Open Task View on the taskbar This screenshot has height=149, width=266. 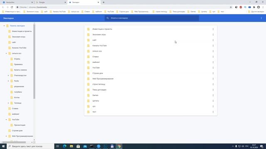click(58, 146)
